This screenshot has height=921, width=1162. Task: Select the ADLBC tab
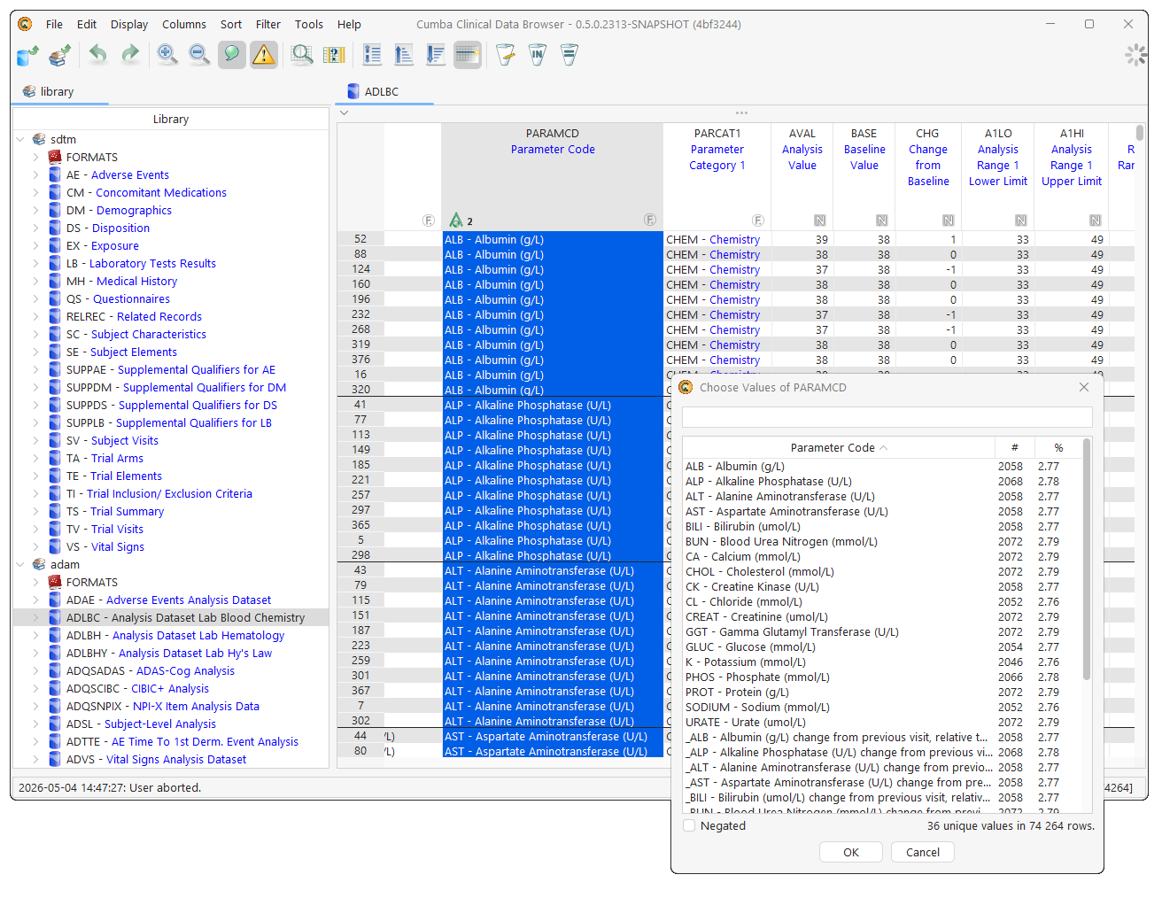click(383, 91)
